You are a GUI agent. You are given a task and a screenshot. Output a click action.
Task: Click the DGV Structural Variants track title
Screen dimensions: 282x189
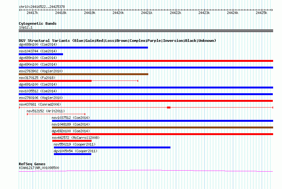(x=118, y=41)
